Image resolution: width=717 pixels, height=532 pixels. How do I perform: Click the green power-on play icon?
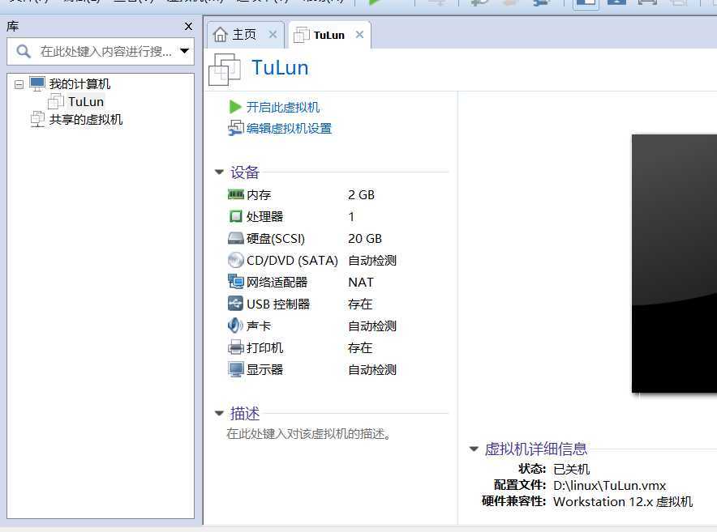pyautogui.click(x=235, y=107)
